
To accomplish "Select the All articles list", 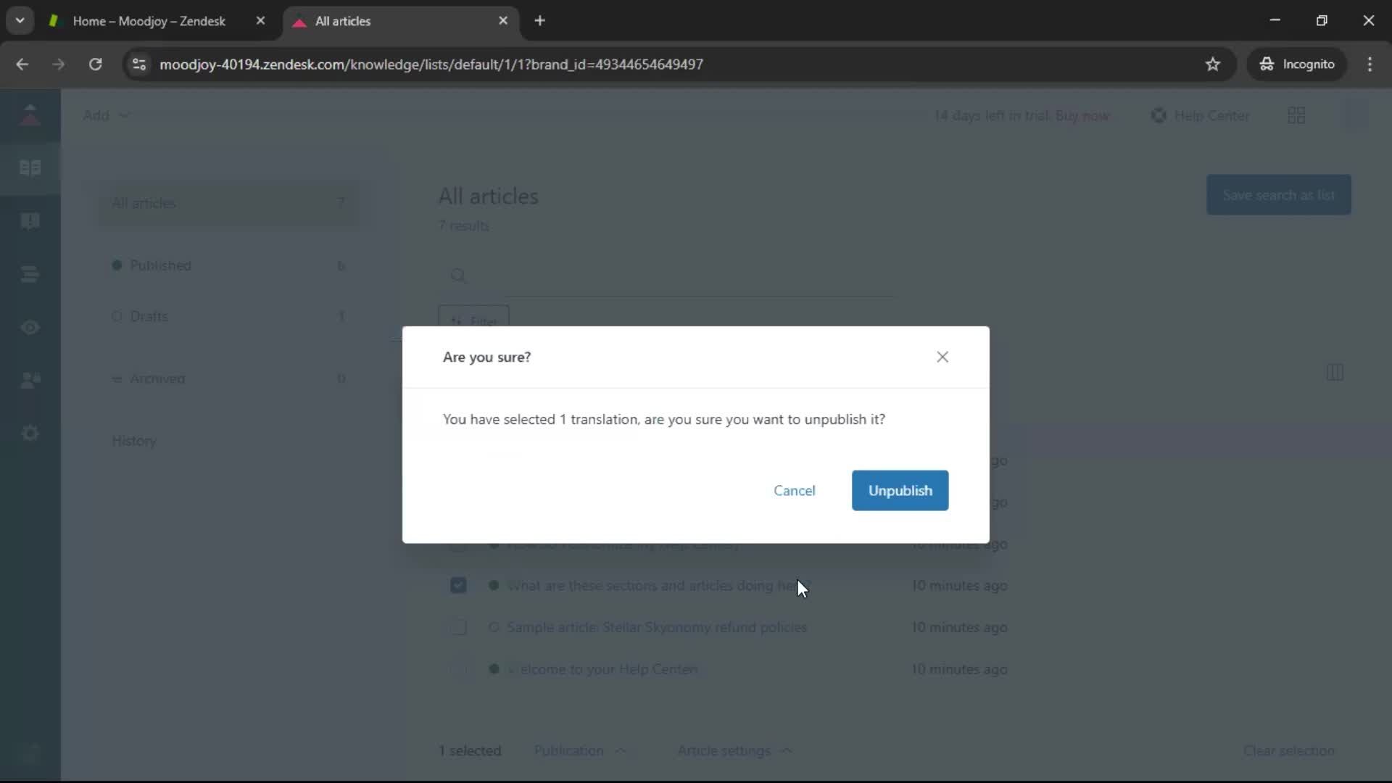I will coord(228,203).
